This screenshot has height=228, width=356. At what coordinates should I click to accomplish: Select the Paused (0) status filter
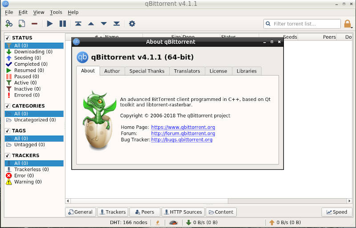(34, 76)
